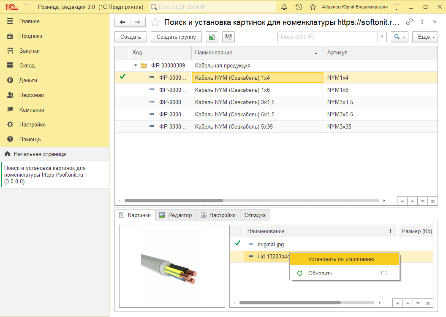Add this form to favorites star

(x=155, y=22)
